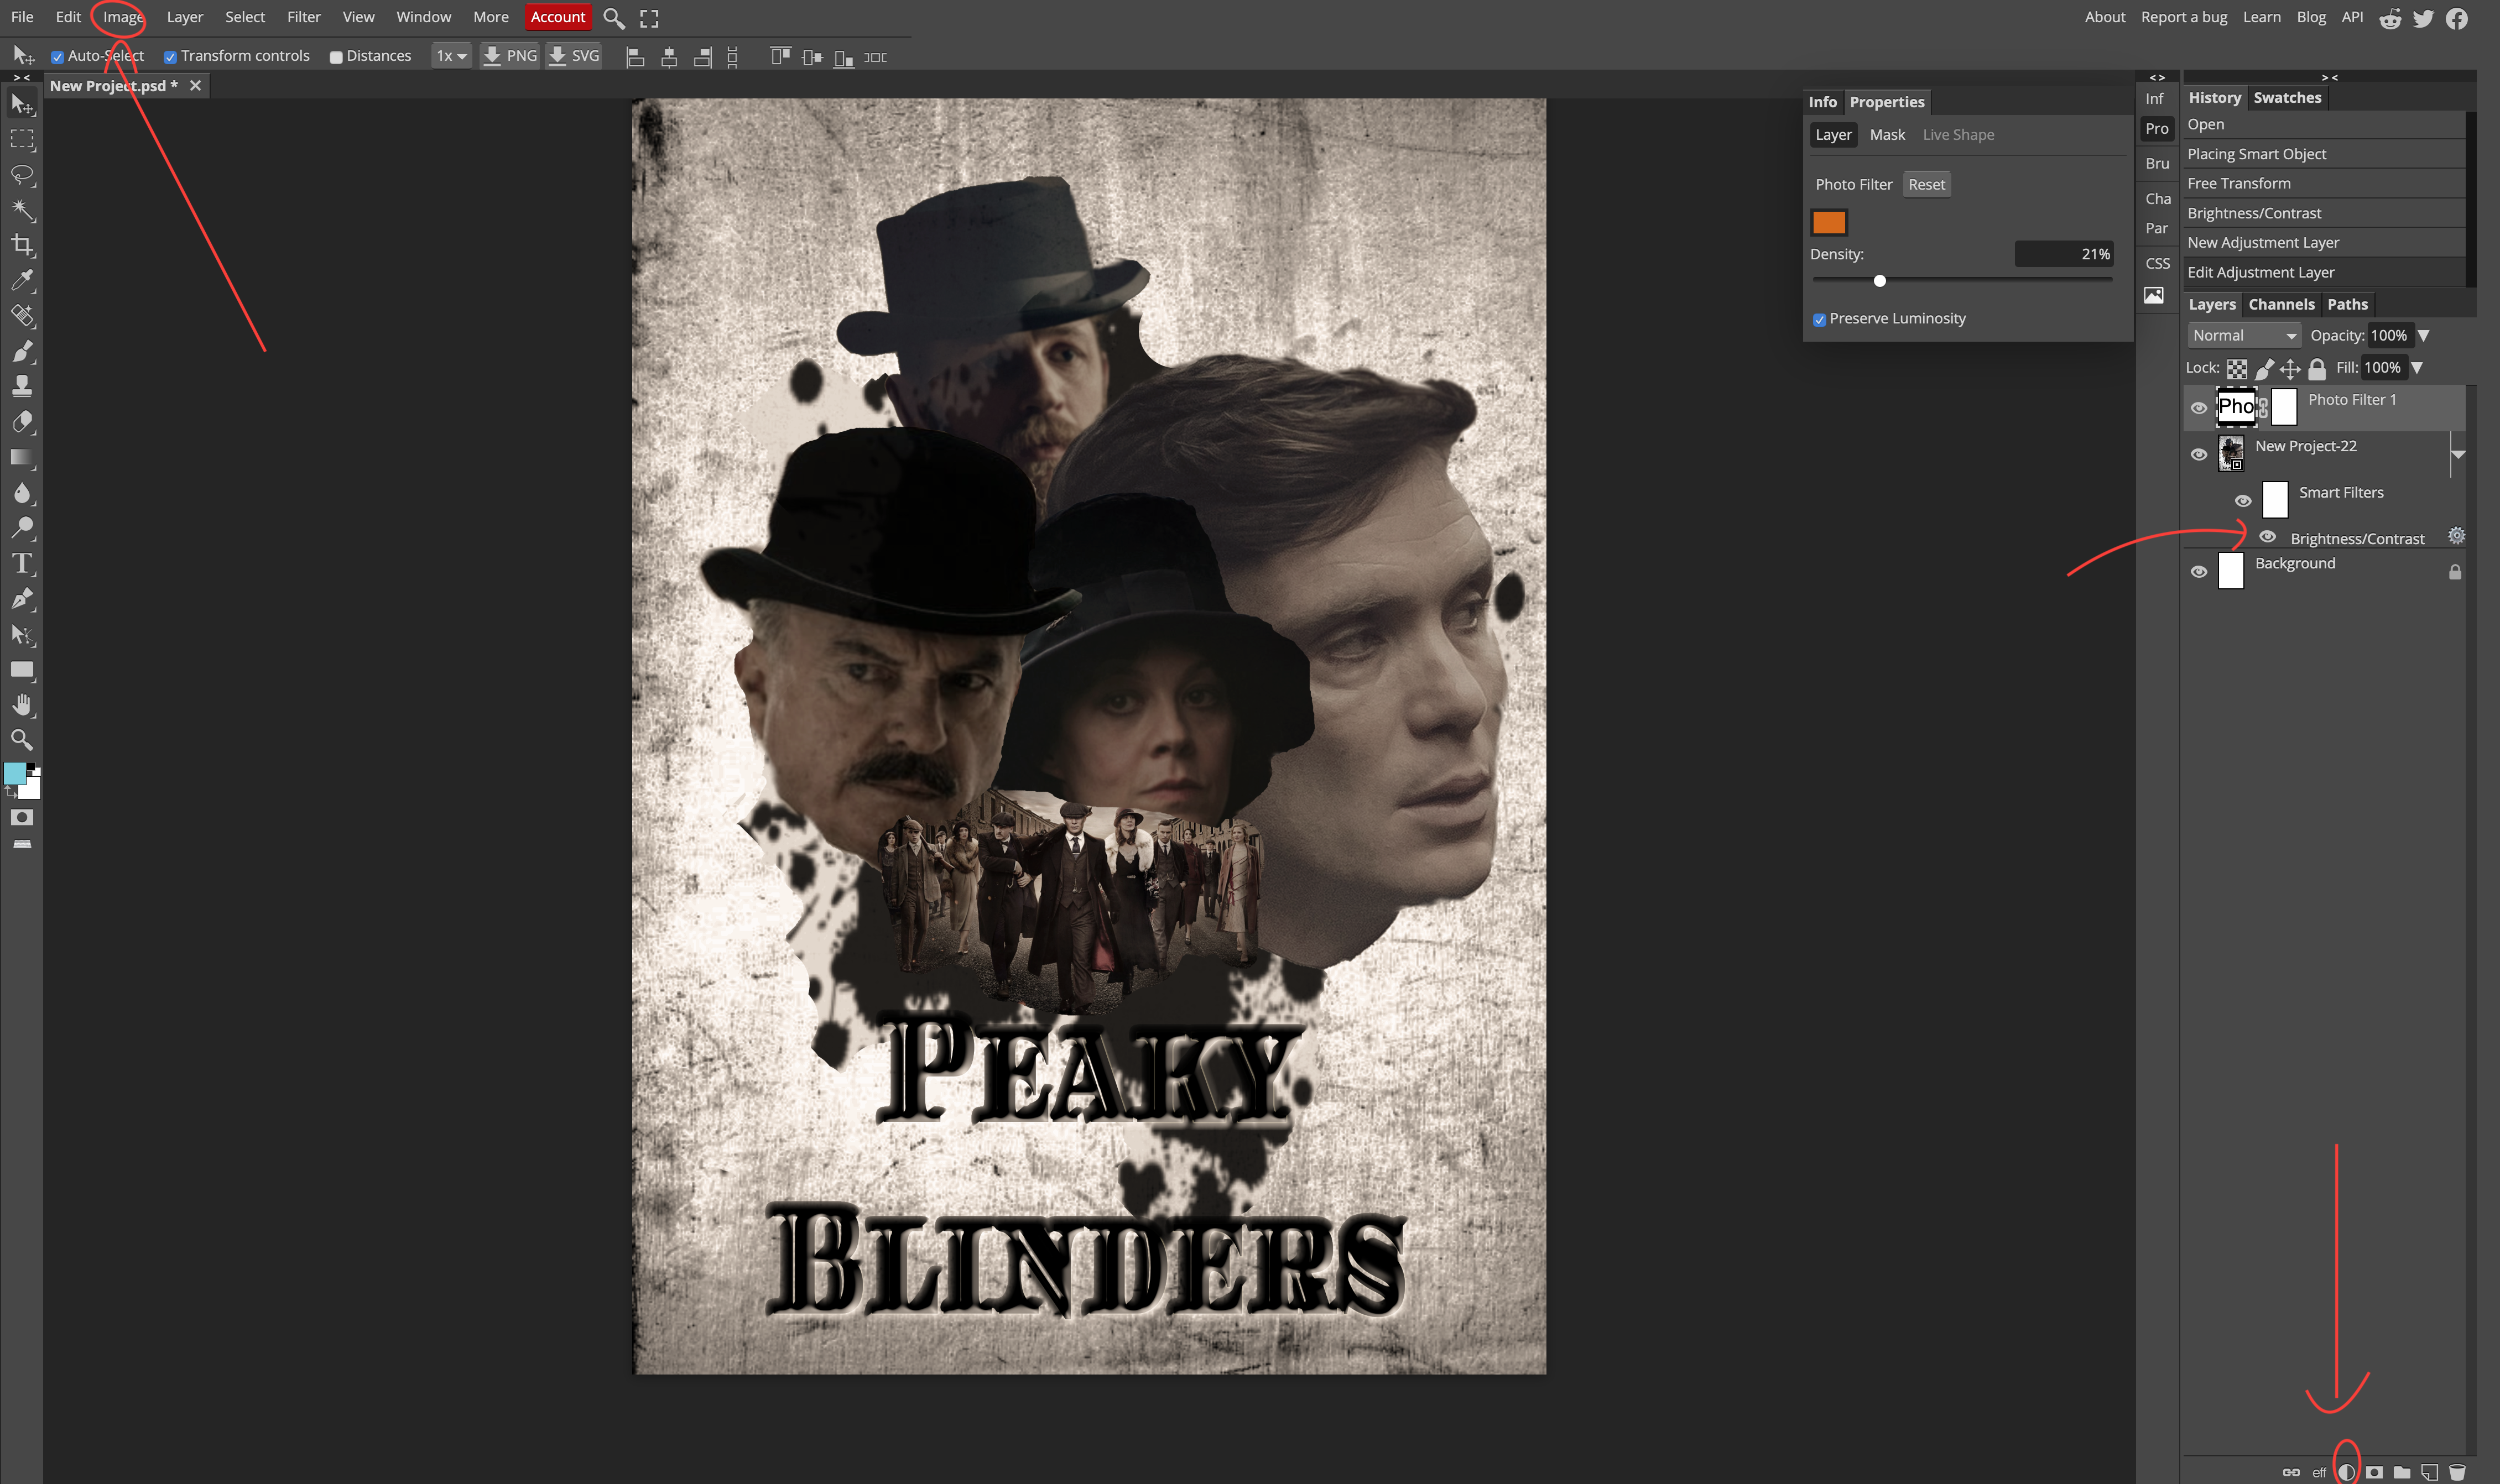Open Brightness/Contrast filter settings icon

(2456, 536)
